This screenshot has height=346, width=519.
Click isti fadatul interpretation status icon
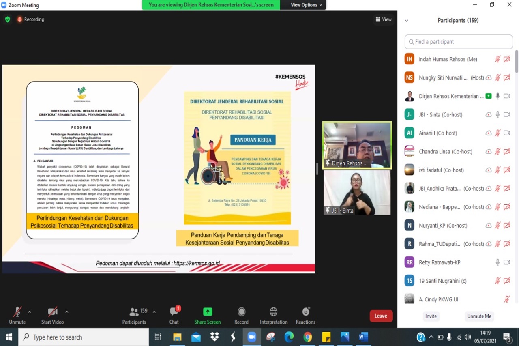click(x=489, y=170)
